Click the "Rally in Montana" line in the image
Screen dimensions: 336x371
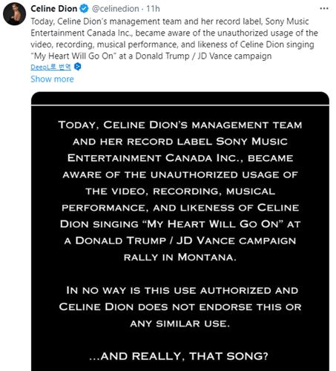pyautogui.click(x=180, y=257)
